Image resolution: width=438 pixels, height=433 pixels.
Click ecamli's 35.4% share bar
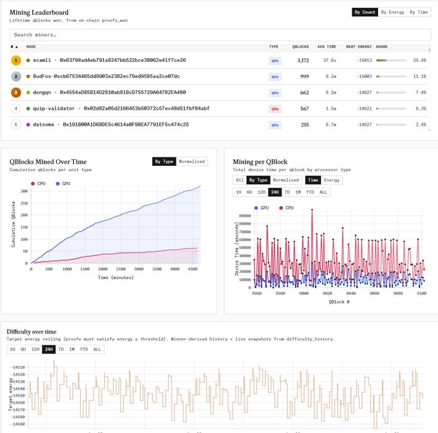391,61
